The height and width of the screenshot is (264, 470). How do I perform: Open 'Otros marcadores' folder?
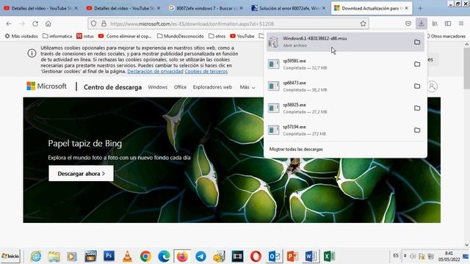coord(446,36)
